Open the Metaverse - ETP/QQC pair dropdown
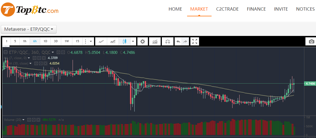The width and height of the screenshot is (316, 138). [29, 29]
